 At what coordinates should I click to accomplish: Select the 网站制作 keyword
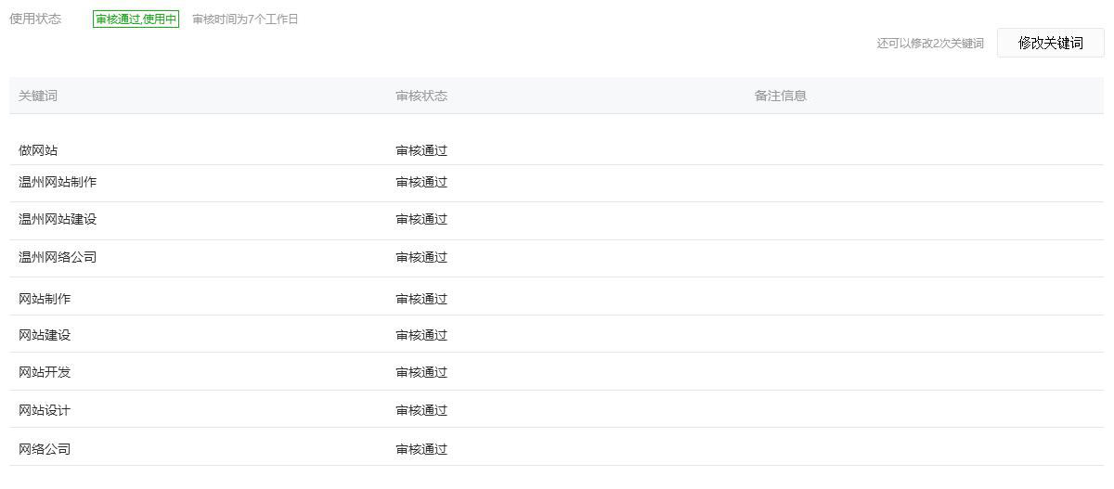[x=45, y=299]
